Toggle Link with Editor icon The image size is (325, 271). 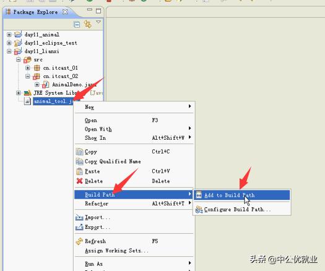(x=88, y=24)
